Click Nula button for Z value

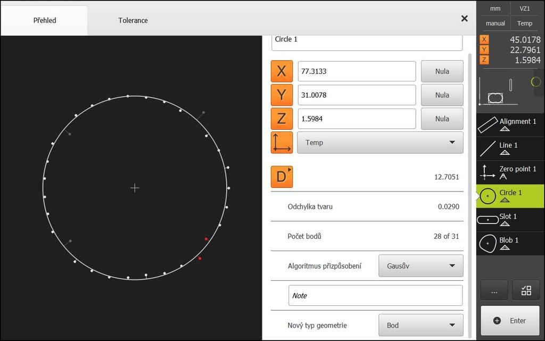442,119
